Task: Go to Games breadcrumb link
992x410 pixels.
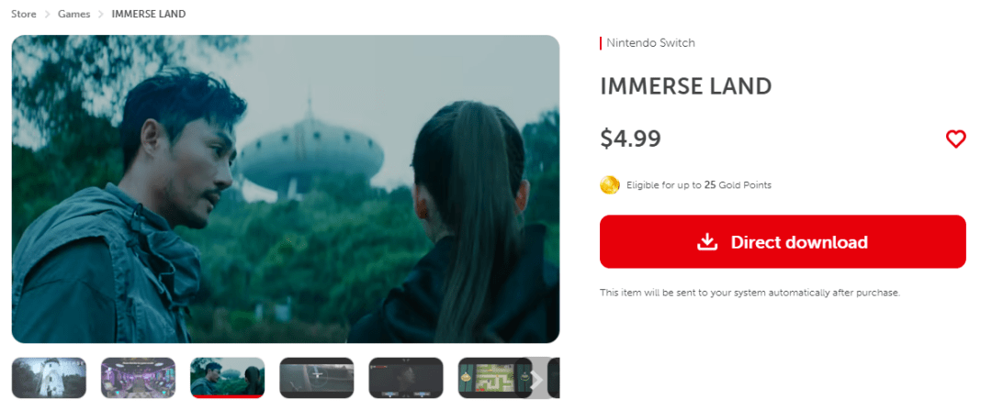Action: pos(74,14)
